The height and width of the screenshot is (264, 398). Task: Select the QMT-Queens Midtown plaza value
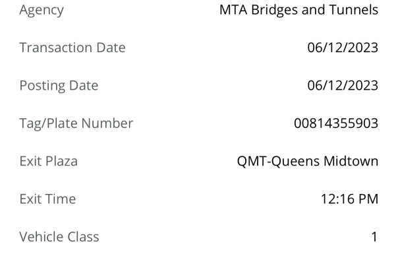pyautogui.click(x=307, y=160)
